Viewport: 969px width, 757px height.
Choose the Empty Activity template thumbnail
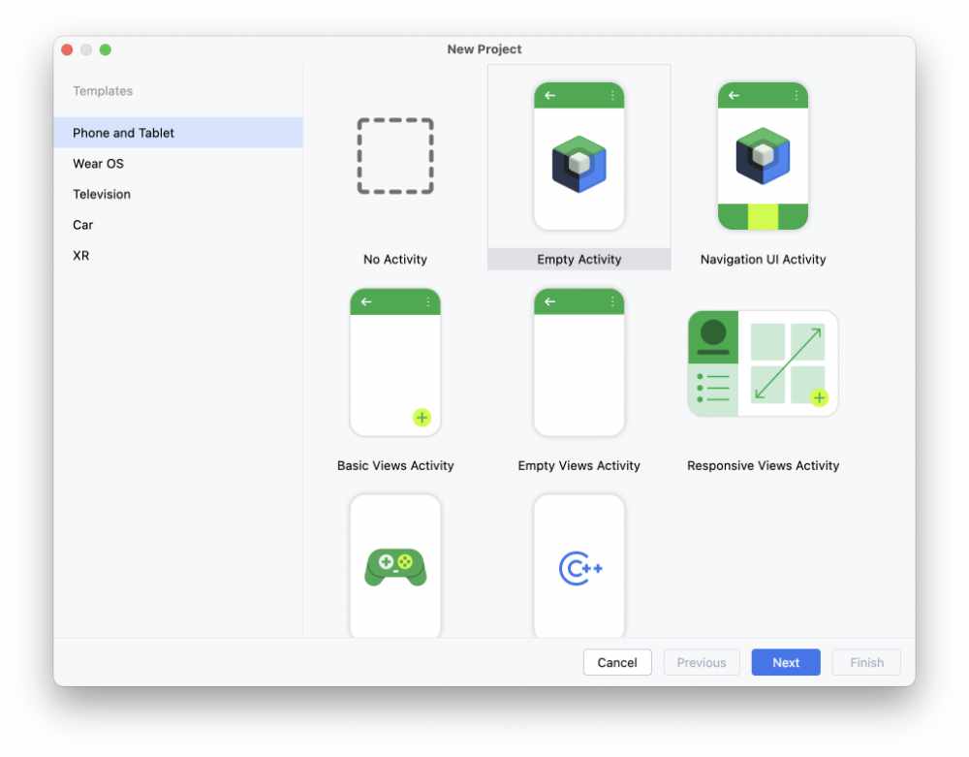(578, 156)
